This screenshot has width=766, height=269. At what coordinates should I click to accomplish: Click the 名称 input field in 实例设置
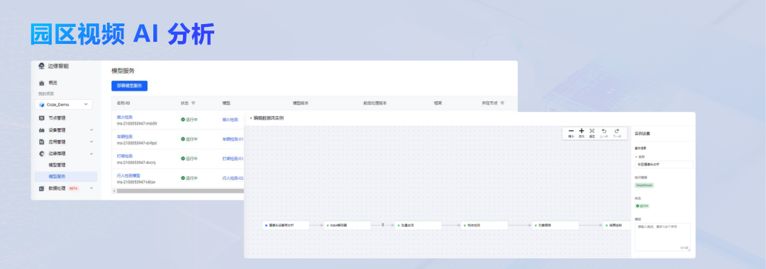tap(663, 165)
